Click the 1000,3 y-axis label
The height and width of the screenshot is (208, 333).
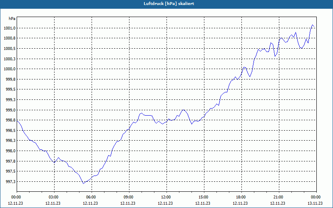10,59
